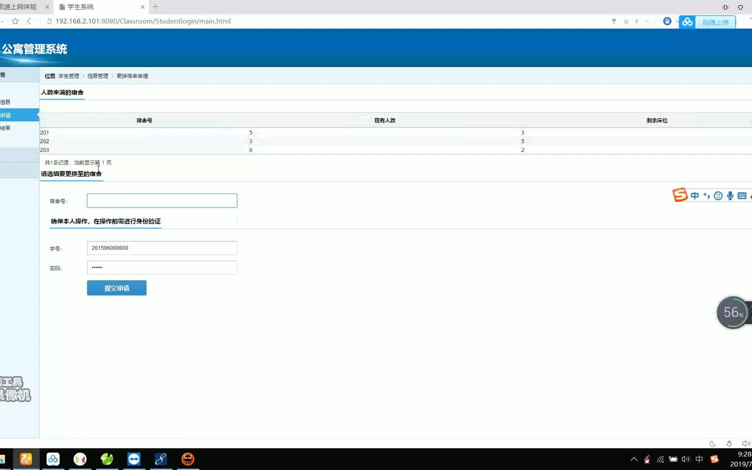Open the dropdown next to the lightning icon
The width and height of the screenshot is (752, 470).
coord(647,21)
